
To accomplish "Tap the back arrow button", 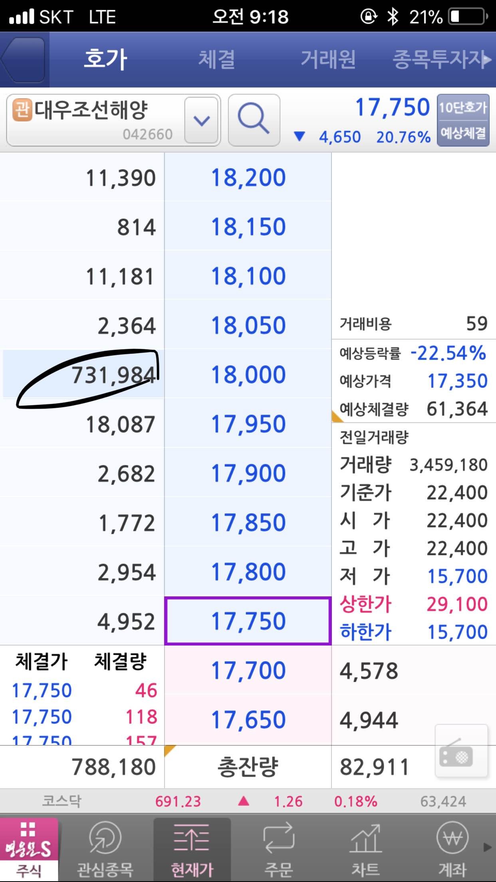I will click(23, 60).
